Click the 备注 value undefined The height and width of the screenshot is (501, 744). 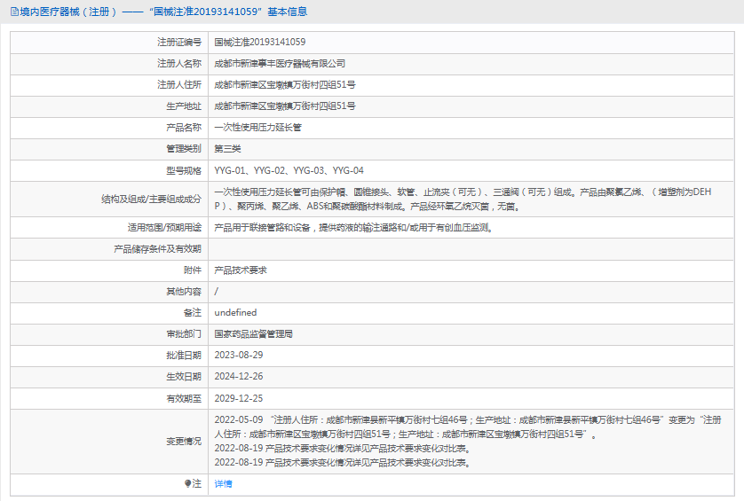pos(235,313)
